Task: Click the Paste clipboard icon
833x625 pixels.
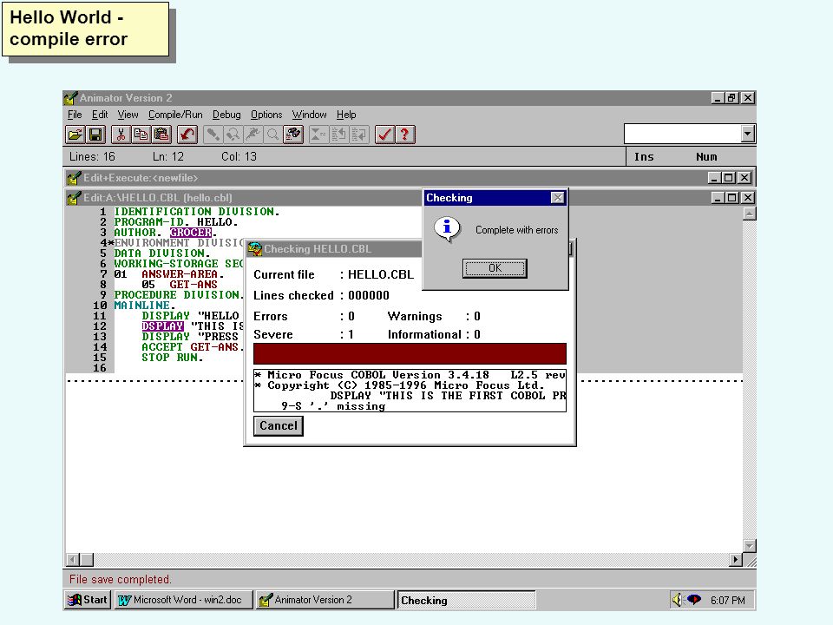Action: [x=161, y=135]
